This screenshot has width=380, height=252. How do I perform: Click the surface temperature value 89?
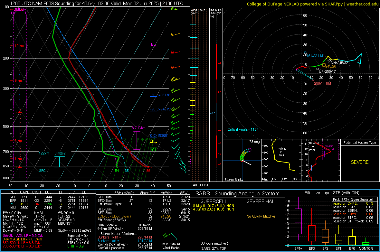[148, 171]
